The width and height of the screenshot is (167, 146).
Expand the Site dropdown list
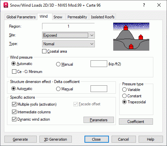click(x=68, y=35)
